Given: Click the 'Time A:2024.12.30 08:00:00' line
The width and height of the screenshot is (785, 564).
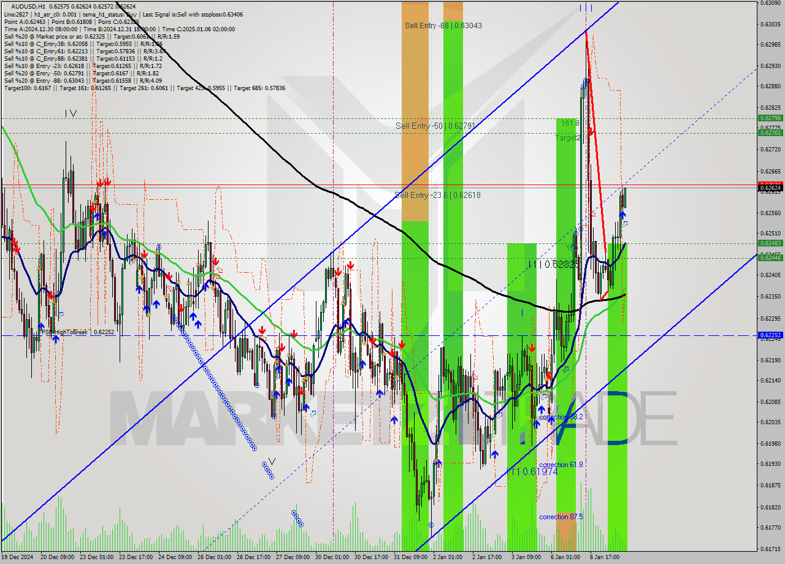Looking at the screenshot, I should (40, 29).
